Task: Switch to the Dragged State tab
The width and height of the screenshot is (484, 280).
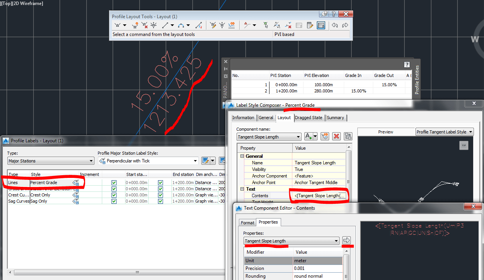Action: [x=309, y=118]
